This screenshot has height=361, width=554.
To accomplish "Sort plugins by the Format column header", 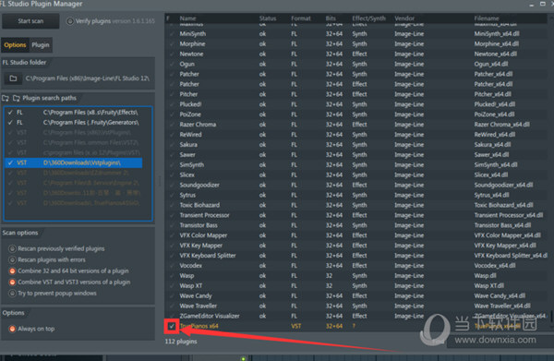I will pyautogui.click(x=301, y=18).
